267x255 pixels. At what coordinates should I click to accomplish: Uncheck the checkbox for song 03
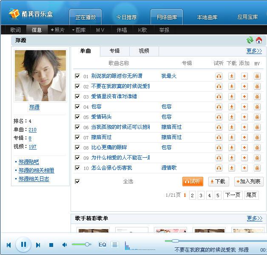77,96
